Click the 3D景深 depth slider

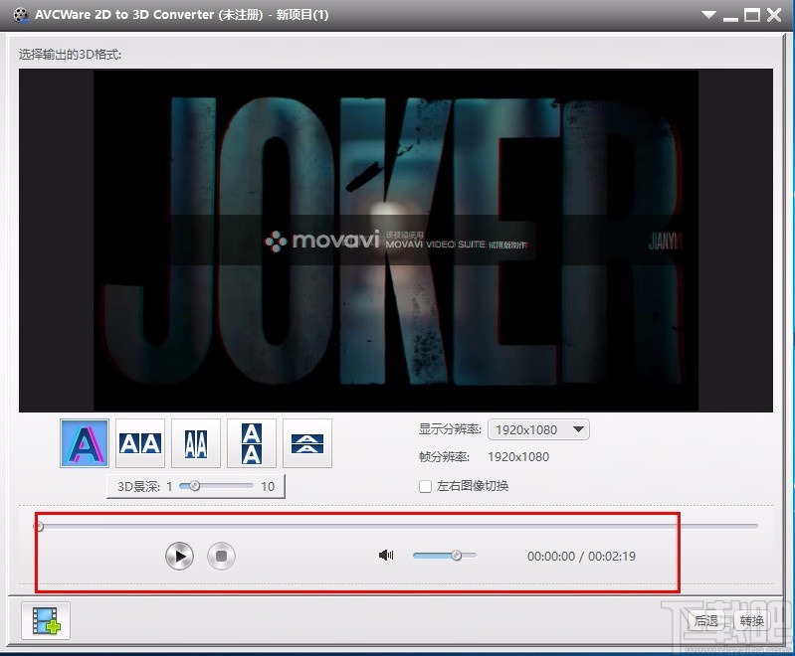click(217, 486)
